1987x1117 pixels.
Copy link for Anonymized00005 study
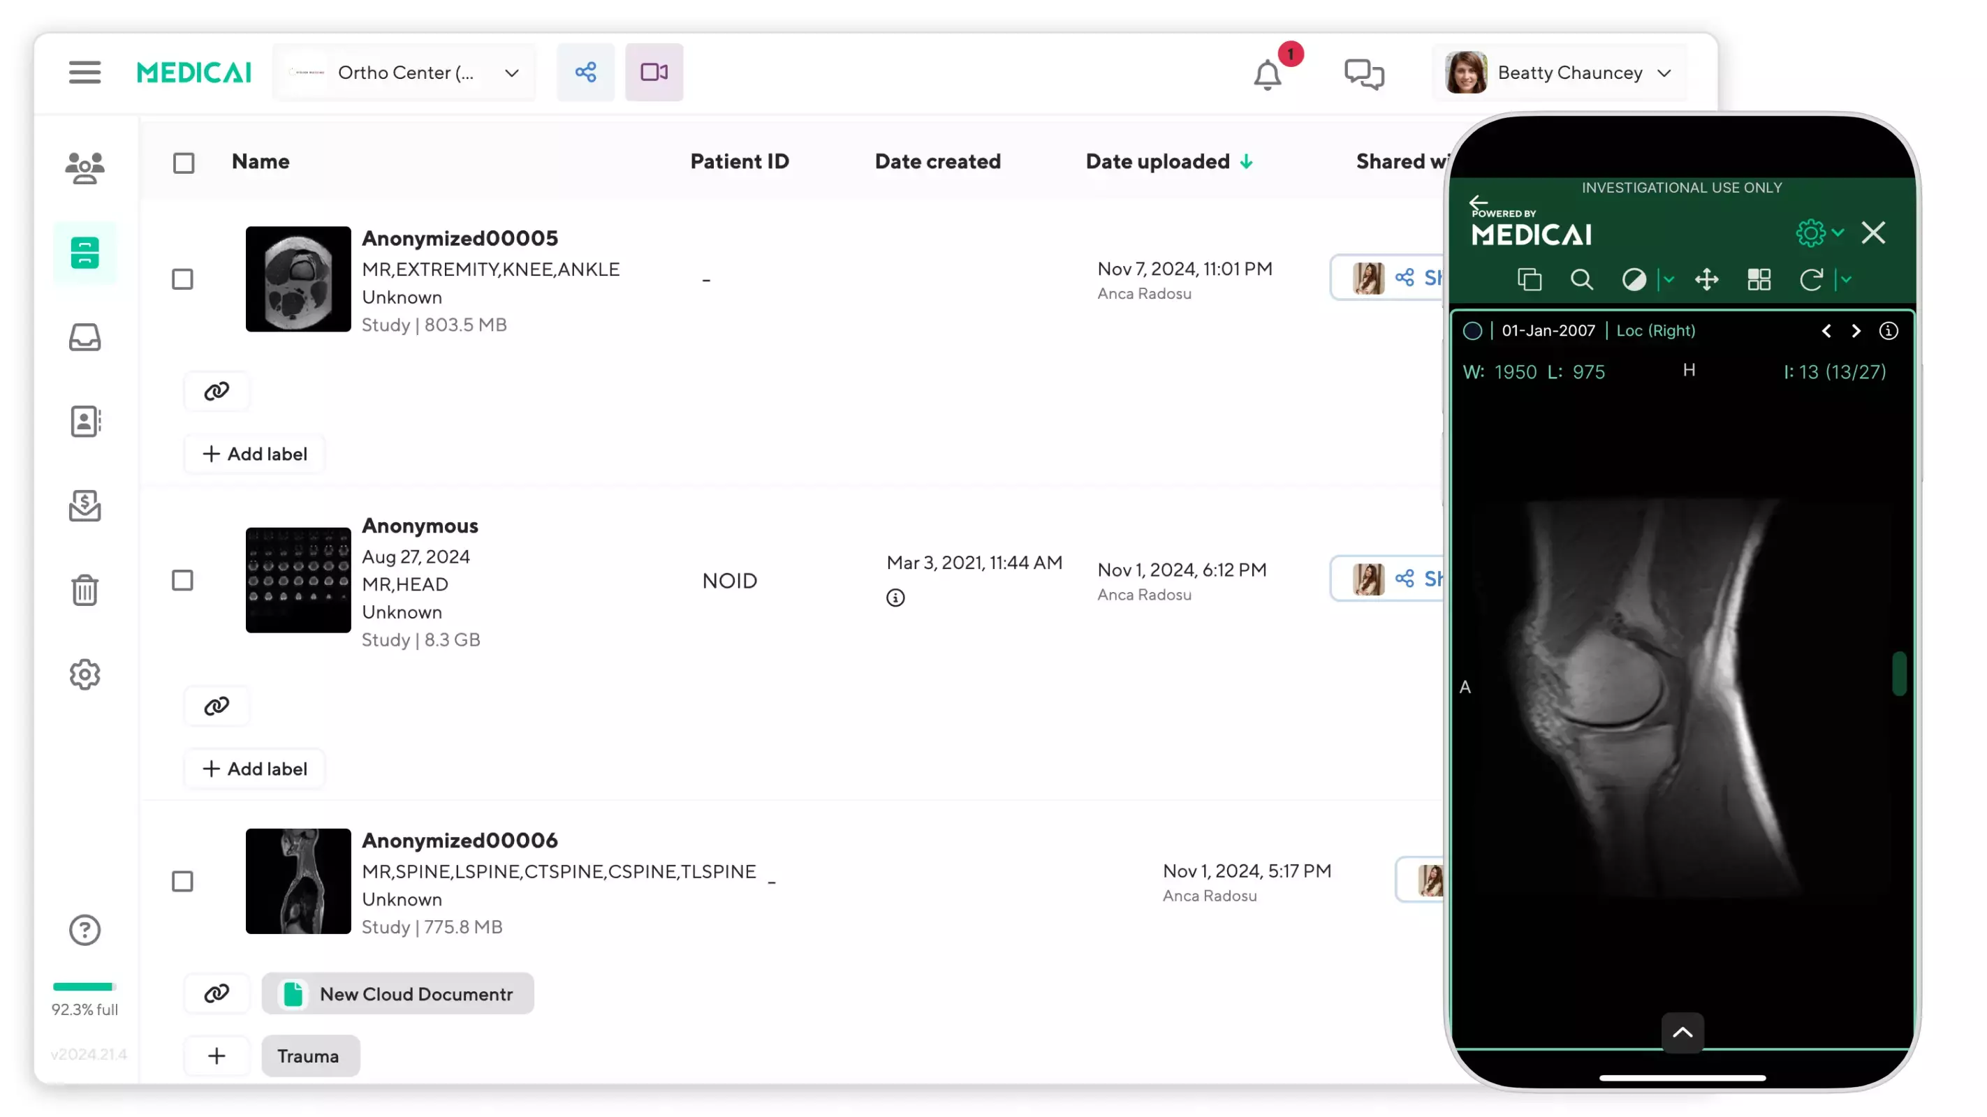pos(217,392)
